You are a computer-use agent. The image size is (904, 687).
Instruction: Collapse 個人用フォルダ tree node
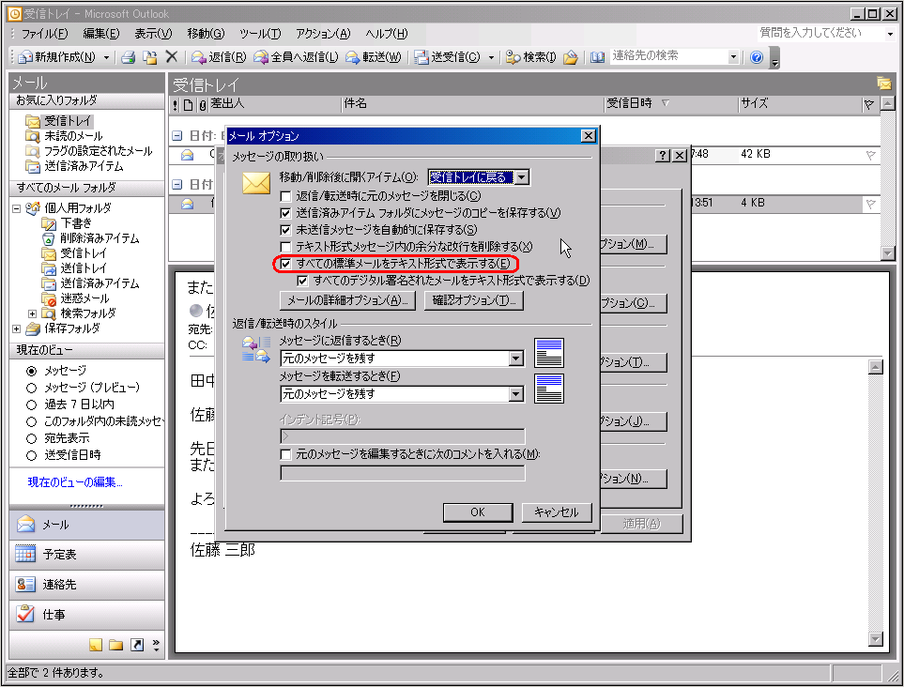point(16,208)
